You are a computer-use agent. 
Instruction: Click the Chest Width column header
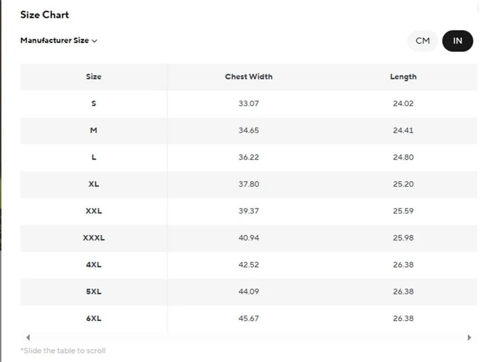pyautogui.click(x=249, y=77)
